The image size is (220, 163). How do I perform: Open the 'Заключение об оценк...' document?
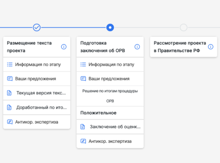coord(110,127)
